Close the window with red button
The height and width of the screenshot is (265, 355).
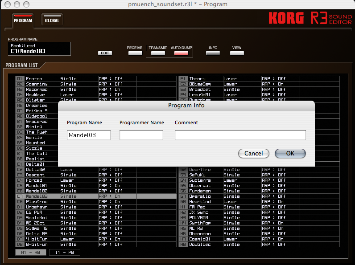click(x=8, y=4)
